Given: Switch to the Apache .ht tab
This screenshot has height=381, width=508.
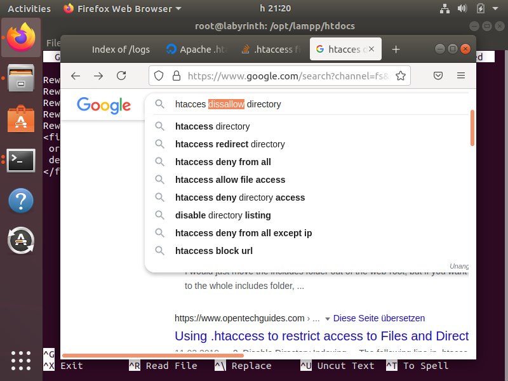Looking at the screenshot, I should point(197,50).
